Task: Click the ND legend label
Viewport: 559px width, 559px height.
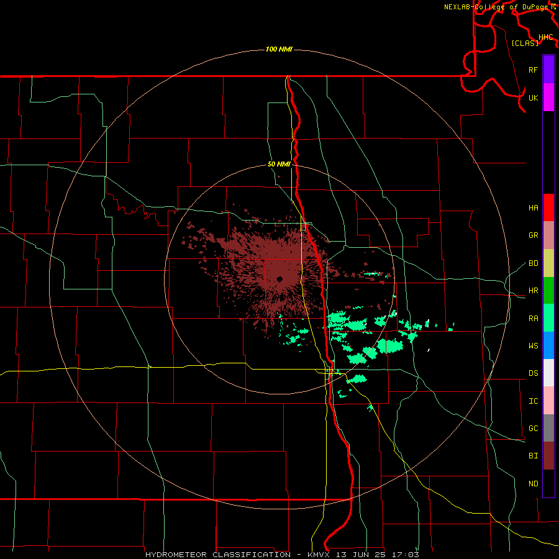Action: coord(533,484)
